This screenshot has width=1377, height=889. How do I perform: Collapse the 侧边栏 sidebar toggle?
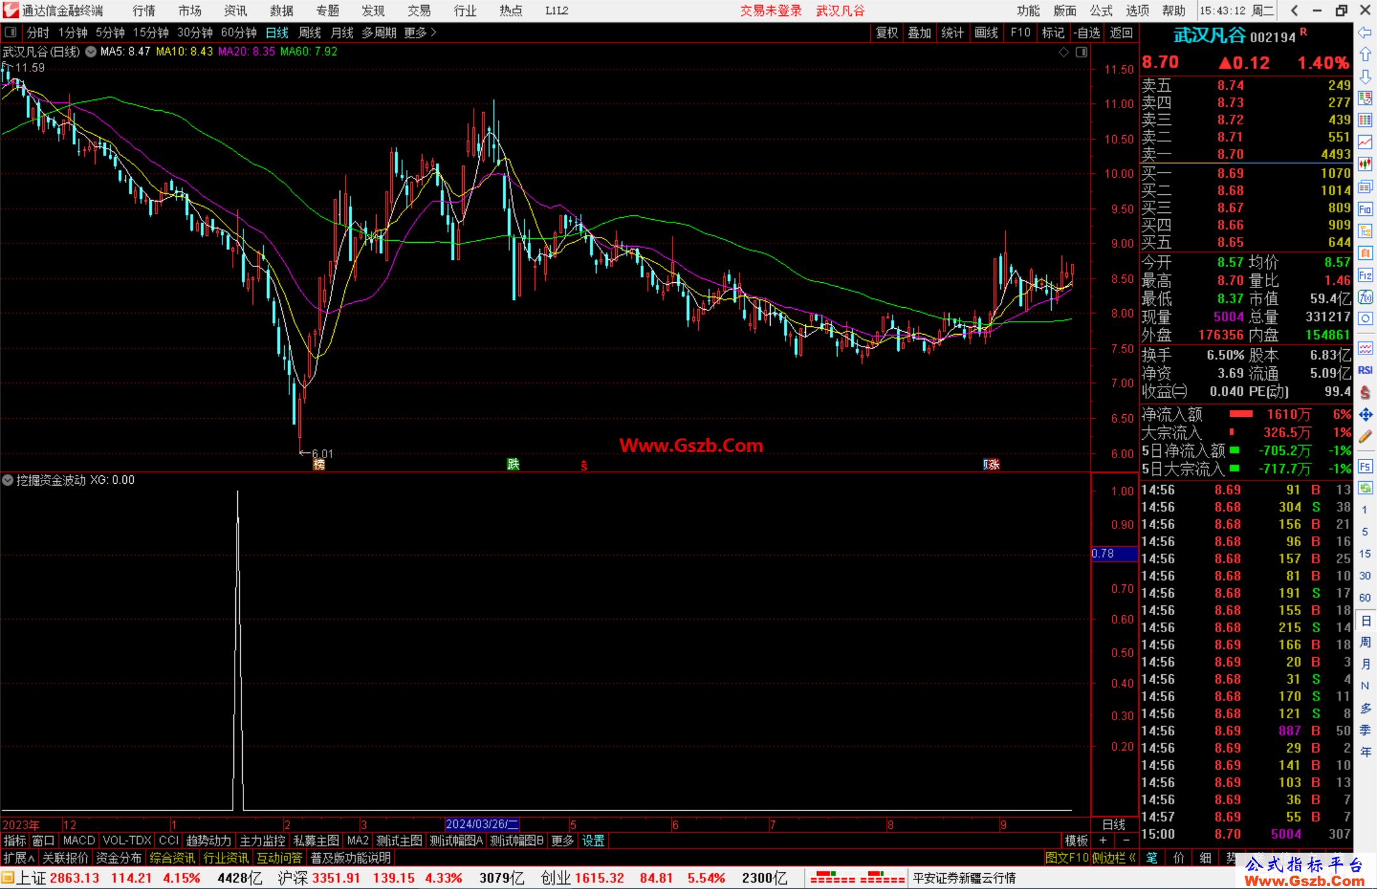tap(1114, 858)
